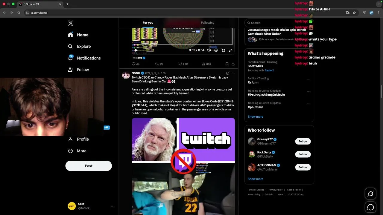Reply to the post with 44 comments
Viewport: 383px width, 215px height.
(x=136, y=64)
